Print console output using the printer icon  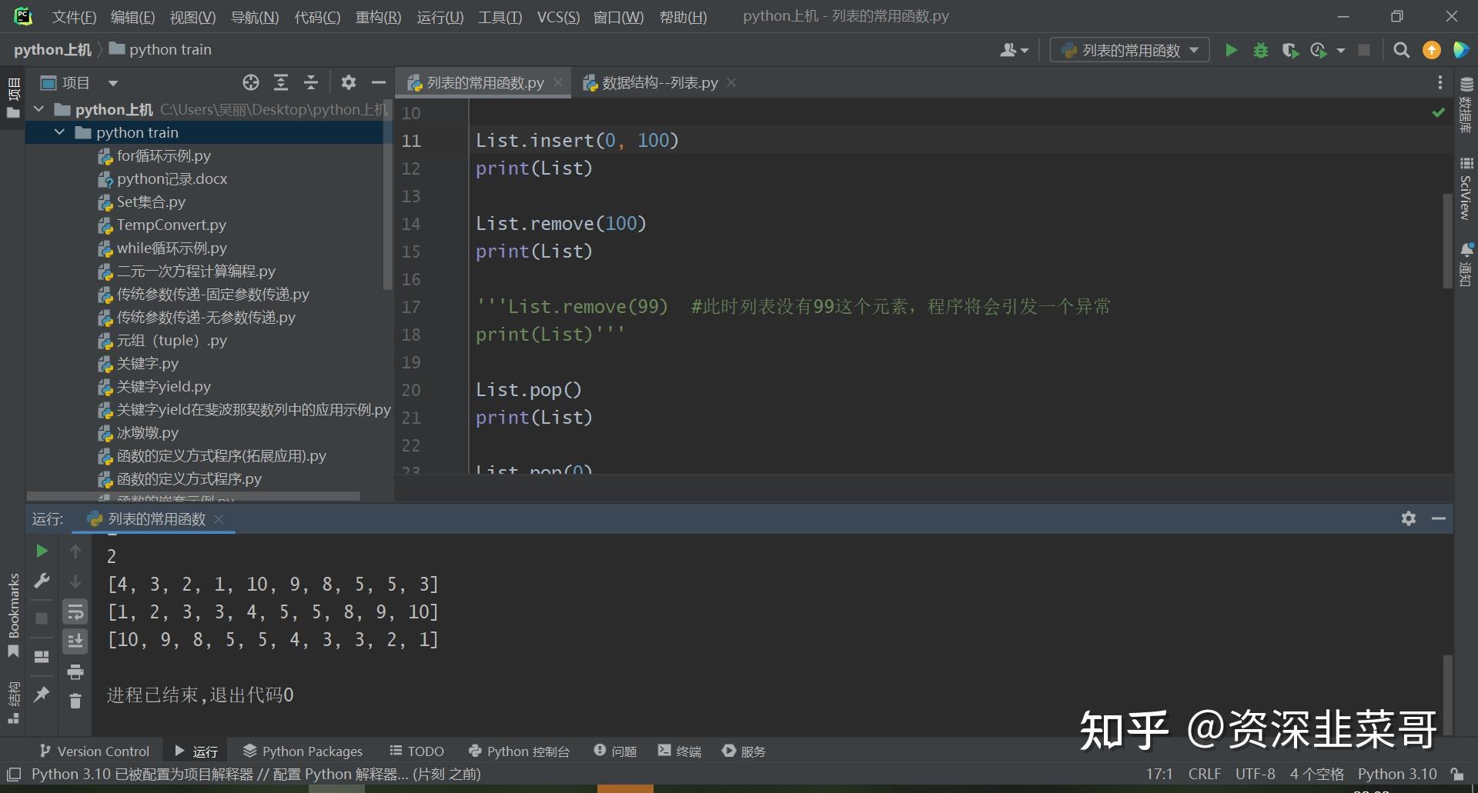tap(75, 671)
